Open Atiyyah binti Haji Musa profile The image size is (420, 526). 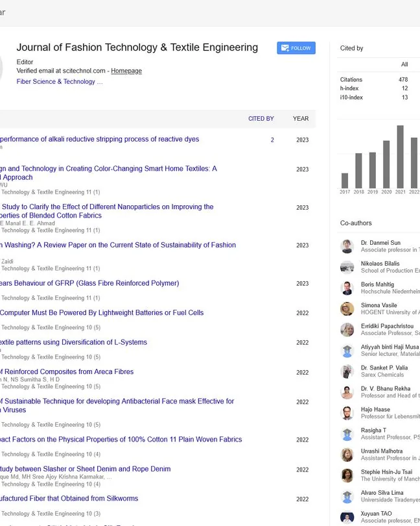coord(390,347)
